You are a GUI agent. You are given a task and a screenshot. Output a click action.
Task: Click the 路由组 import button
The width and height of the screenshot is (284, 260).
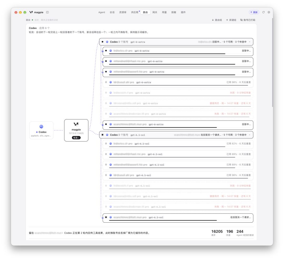[x=217, y=20]
